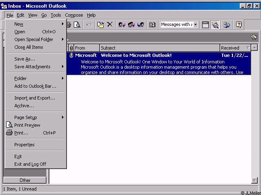Image resolution: width=261 pixels, height=195 pixels.
Task: Open the Help menu
Action: pyautogui.click(x=91, y=15)
